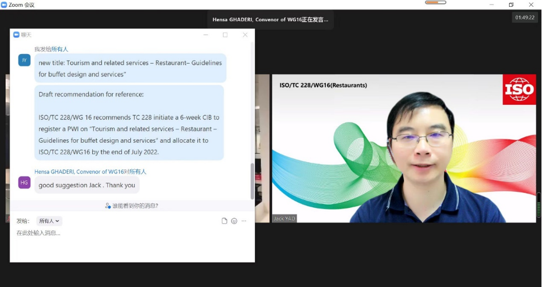542x287 pixels.
Task: Click the JY sender avatar
Action: tap(24, 60)
